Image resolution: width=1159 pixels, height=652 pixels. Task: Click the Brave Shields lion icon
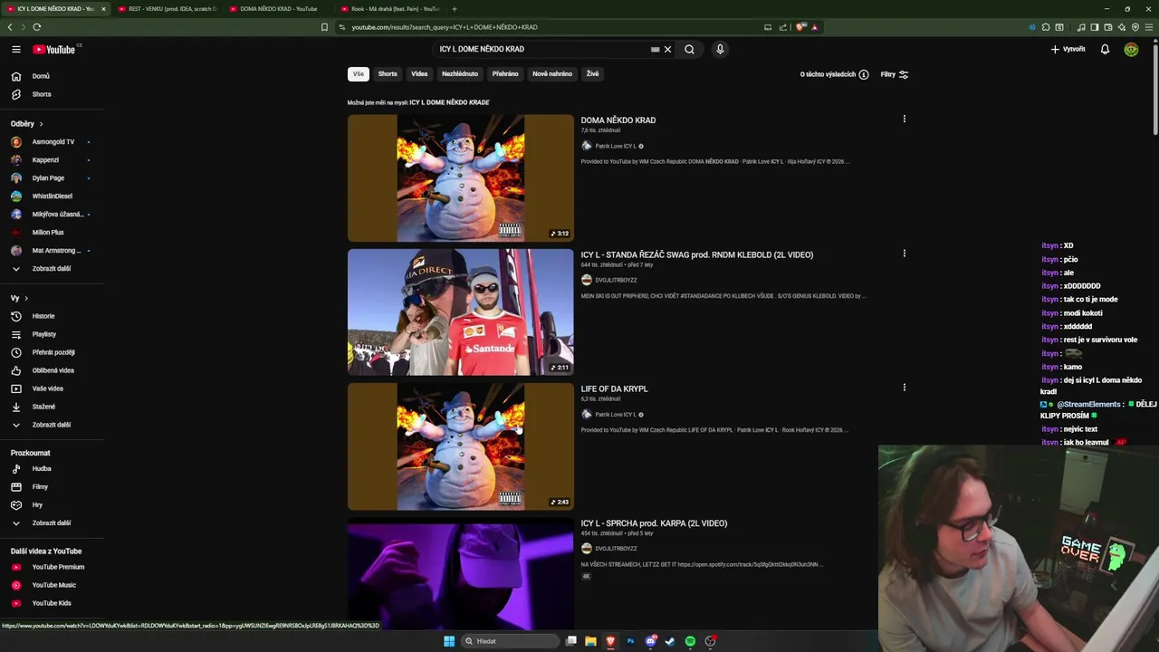(x=800, y=27)
